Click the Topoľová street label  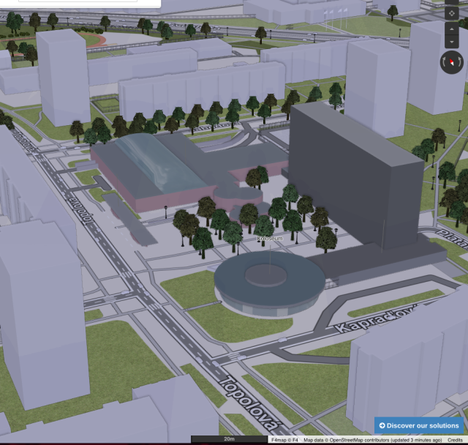pos(250,404)
